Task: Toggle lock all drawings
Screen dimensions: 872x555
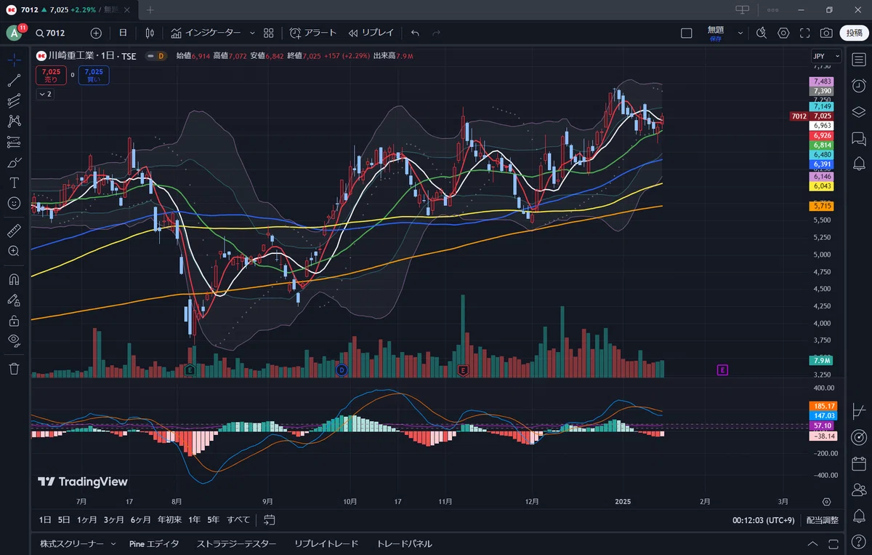Action: (x=14, y=319)
